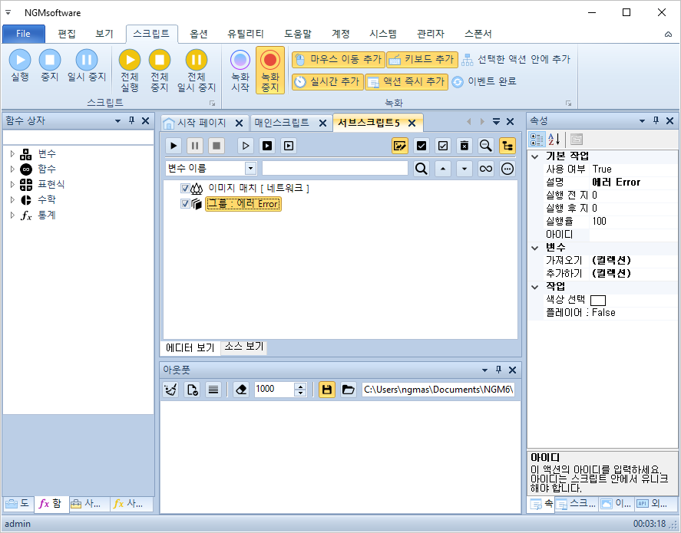Clear the output with the eraser icon
This screenshot has height=533, width=681.
241,390
